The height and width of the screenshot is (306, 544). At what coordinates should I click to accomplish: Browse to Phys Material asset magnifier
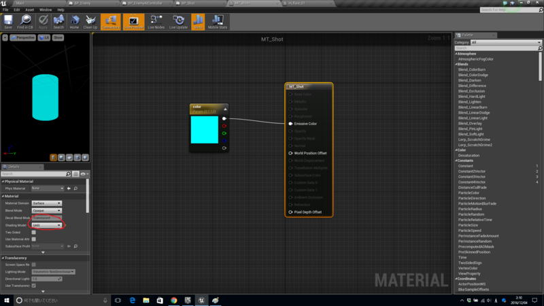pyautogui.click(x=75, y=188)
